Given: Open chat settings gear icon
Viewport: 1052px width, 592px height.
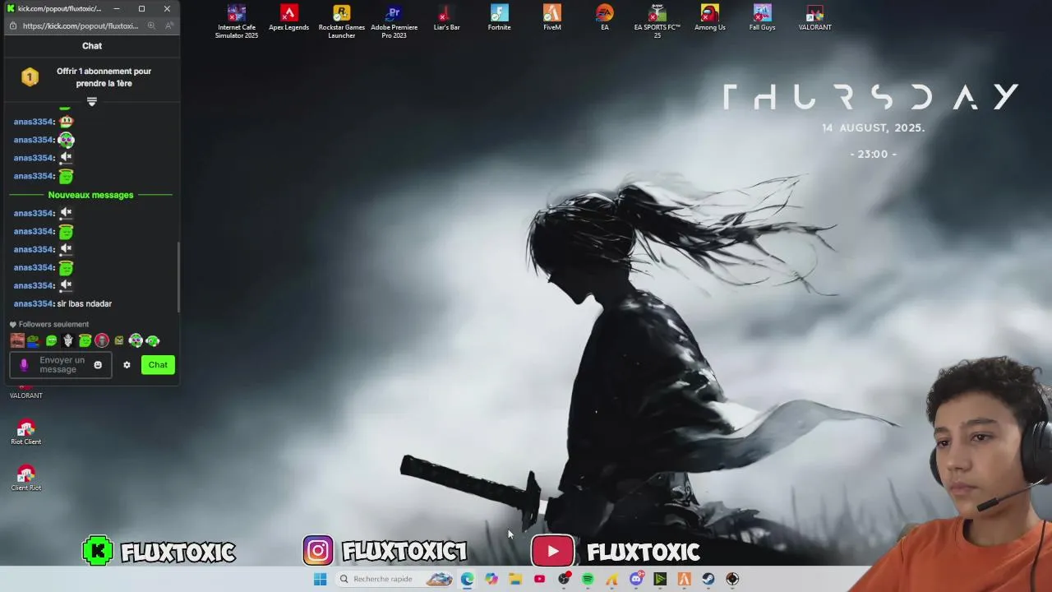Looking at the screenshot, I should (x=127, y=365).
